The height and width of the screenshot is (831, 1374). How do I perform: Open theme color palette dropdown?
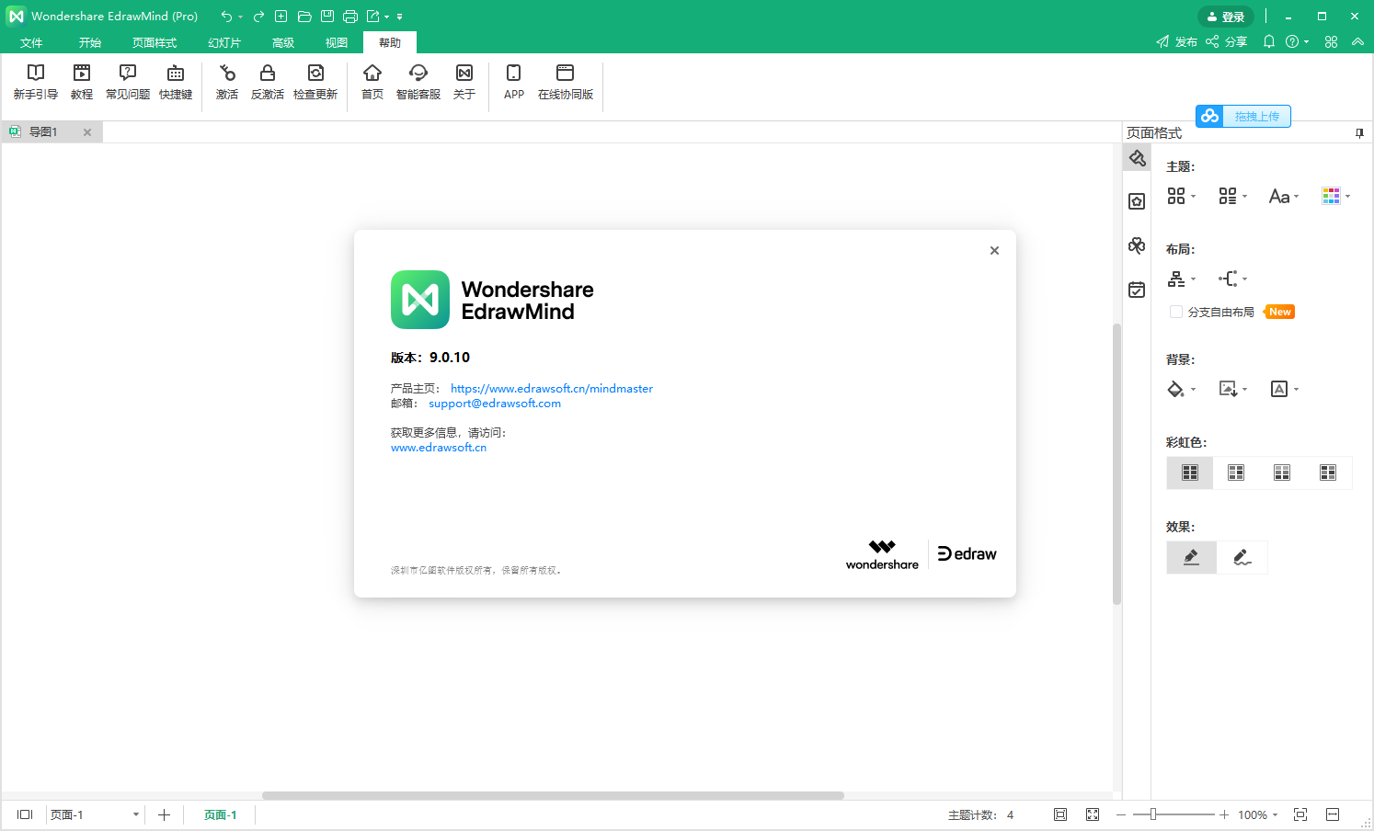[1336, 196]
